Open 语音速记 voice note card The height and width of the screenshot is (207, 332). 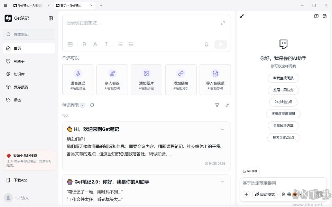pyautogui.click(x=78, y=80)
